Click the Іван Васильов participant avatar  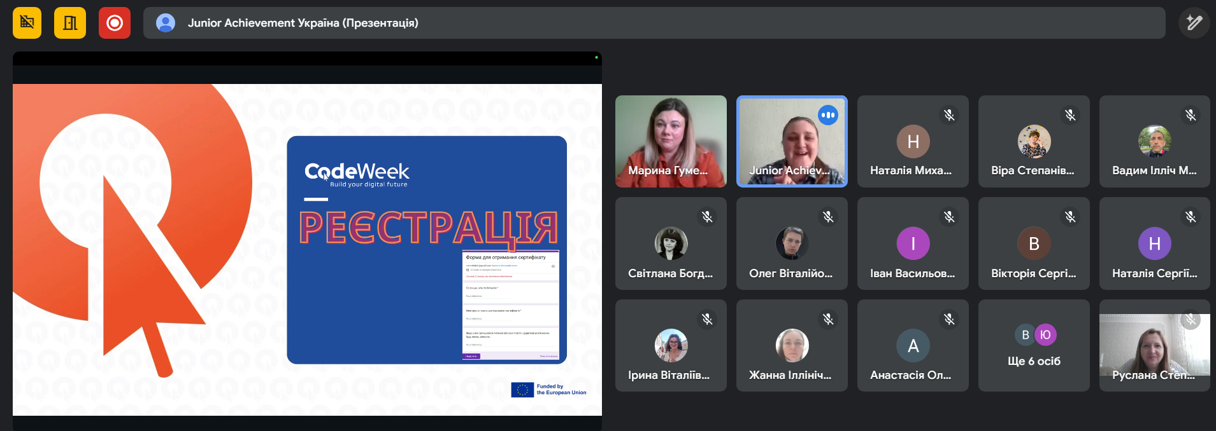[913, 243]
